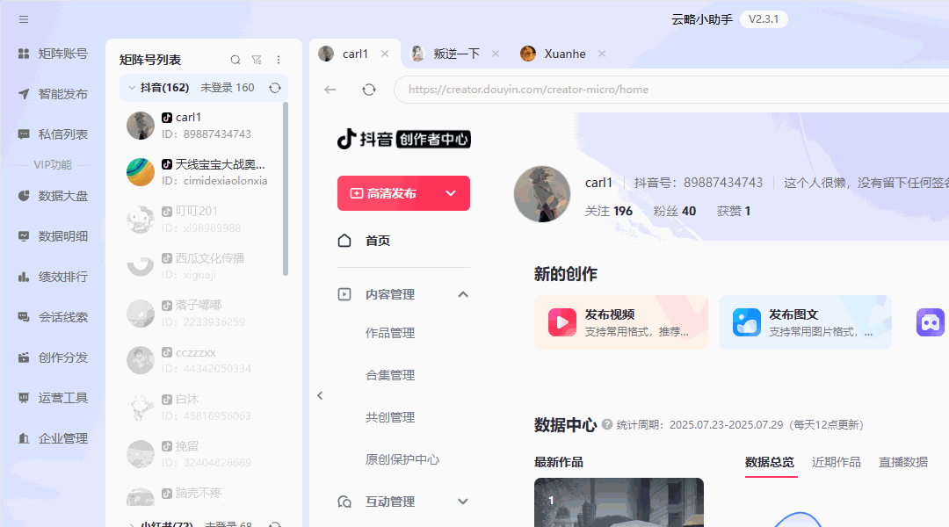Click the V2.3.1 version badge
This screenshot has width=949, height=527.
click(764, 19)
